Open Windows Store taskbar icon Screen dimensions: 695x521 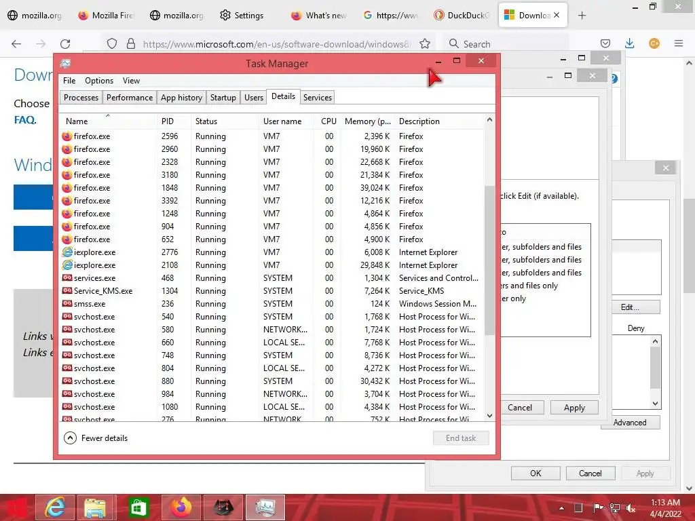(x=137, y=507)
